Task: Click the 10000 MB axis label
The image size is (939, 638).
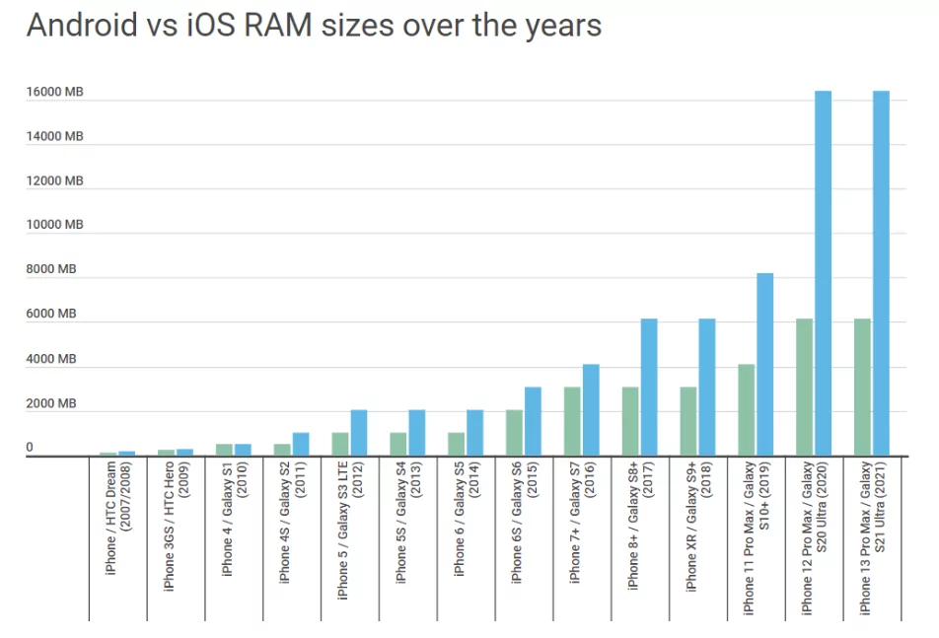Action: (x=54, y=225)
